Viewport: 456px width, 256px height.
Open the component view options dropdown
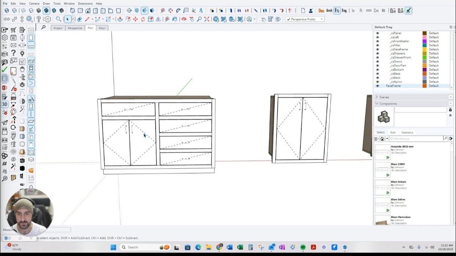(377, 139)
